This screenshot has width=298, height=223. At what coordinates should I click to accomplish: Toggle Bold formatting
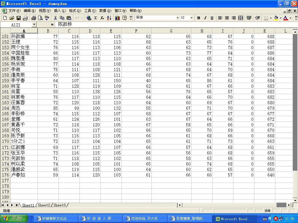(198, 18)
